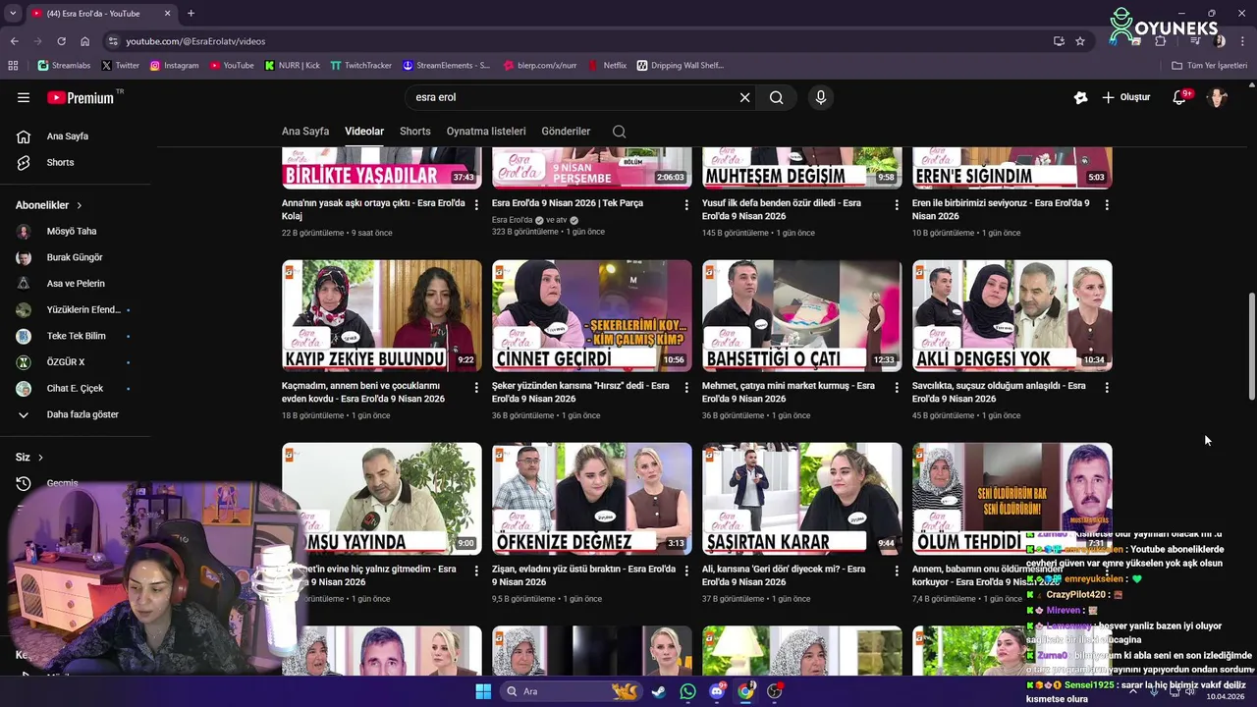Open Zişan evladını yüz üstü bıraktı title
This screenshot has height=707, width=1257.
point(584,574)
